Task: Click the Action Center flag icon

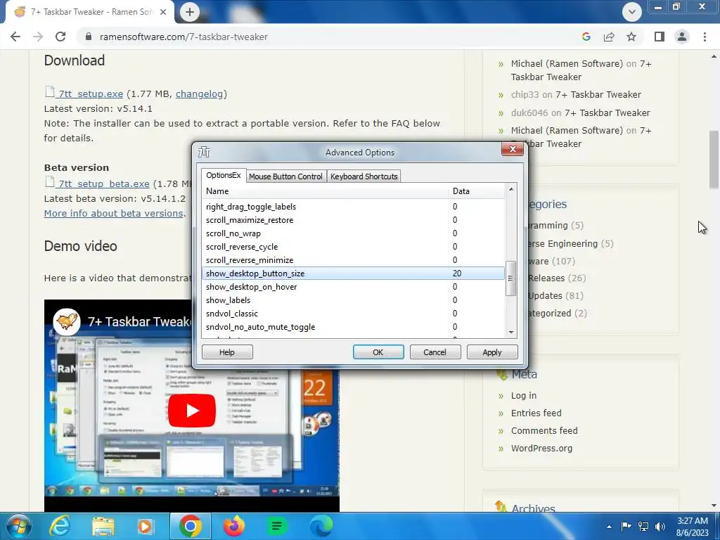Action: point(626,527)
